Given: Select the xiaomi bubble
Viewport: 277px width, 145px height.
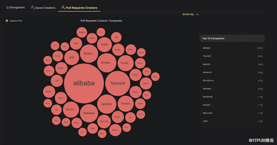Looking at the screenshot, I should (92, 38).
